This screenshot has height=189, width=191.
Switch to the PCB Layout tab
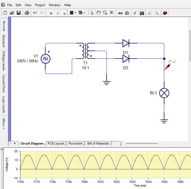coord(56,143)
